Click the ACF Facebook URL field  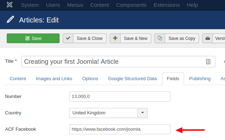pos(120,129)
